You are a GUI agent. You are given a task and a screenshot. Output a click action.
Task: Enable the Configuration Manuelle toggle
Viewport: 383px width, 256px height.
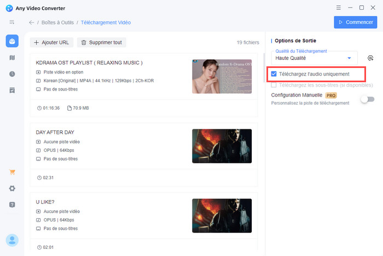367,99
